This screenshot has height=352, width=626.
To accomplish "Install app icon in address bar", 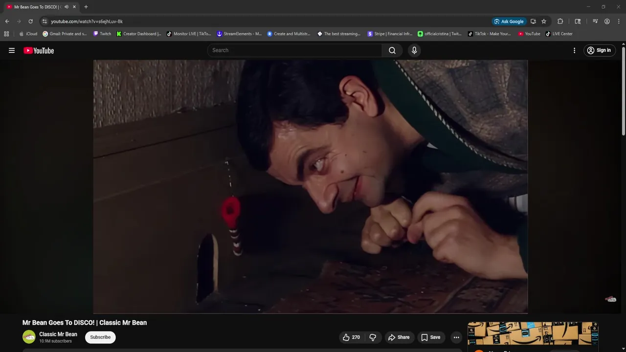I will [533, 22].
